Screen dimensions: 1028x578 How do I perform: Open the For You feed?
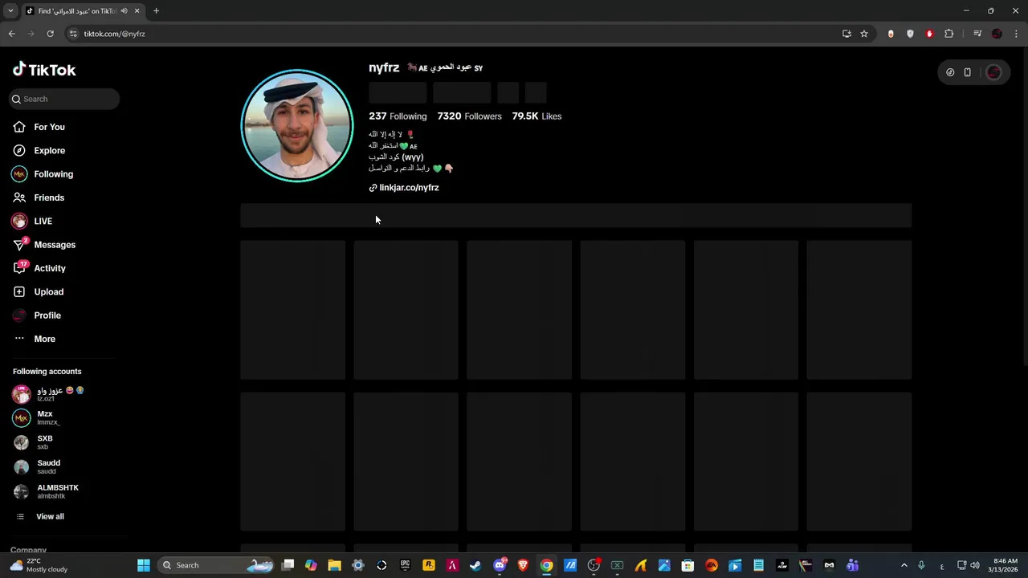[x=49, y=127]
